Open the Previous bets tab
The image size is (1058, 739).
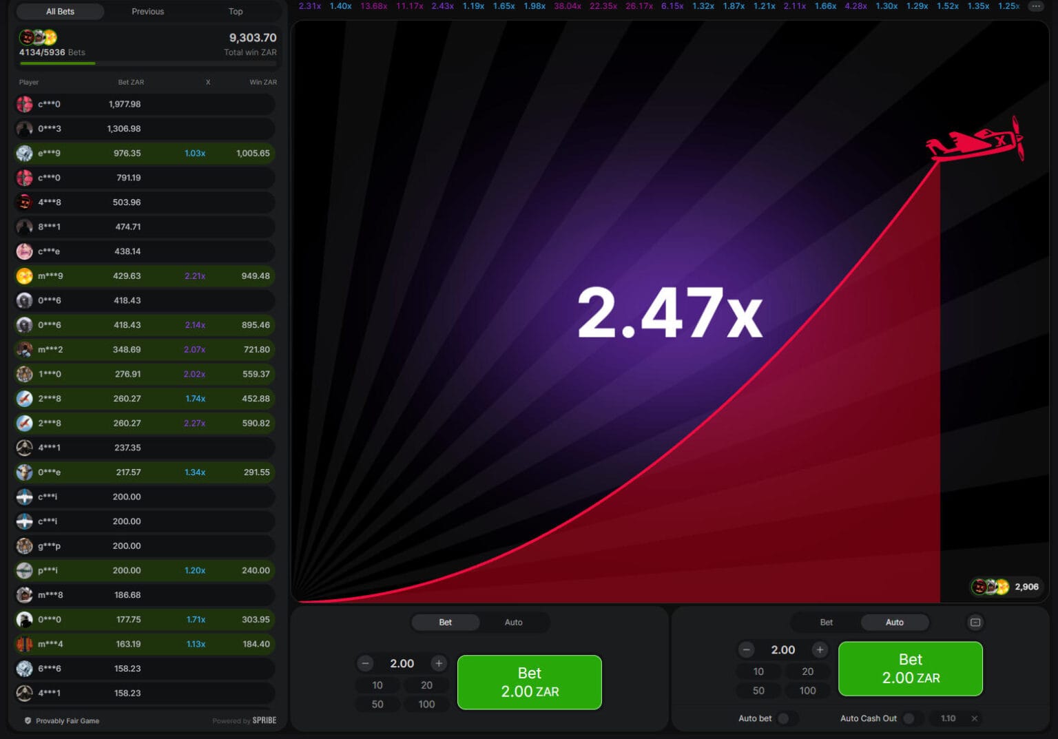point(147,11)
